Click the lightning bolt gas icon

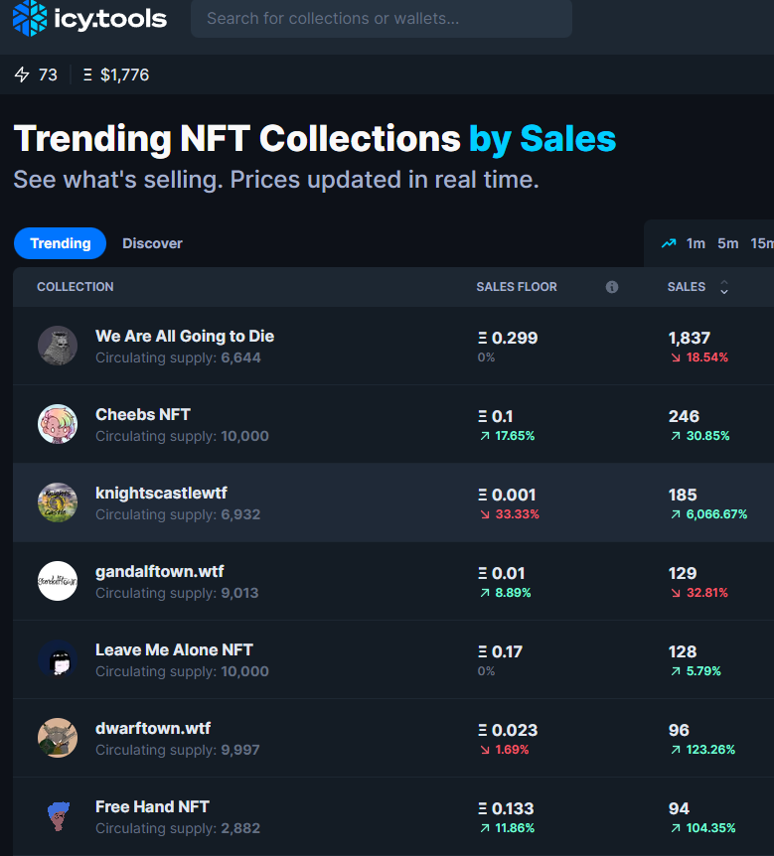(22, 74)
